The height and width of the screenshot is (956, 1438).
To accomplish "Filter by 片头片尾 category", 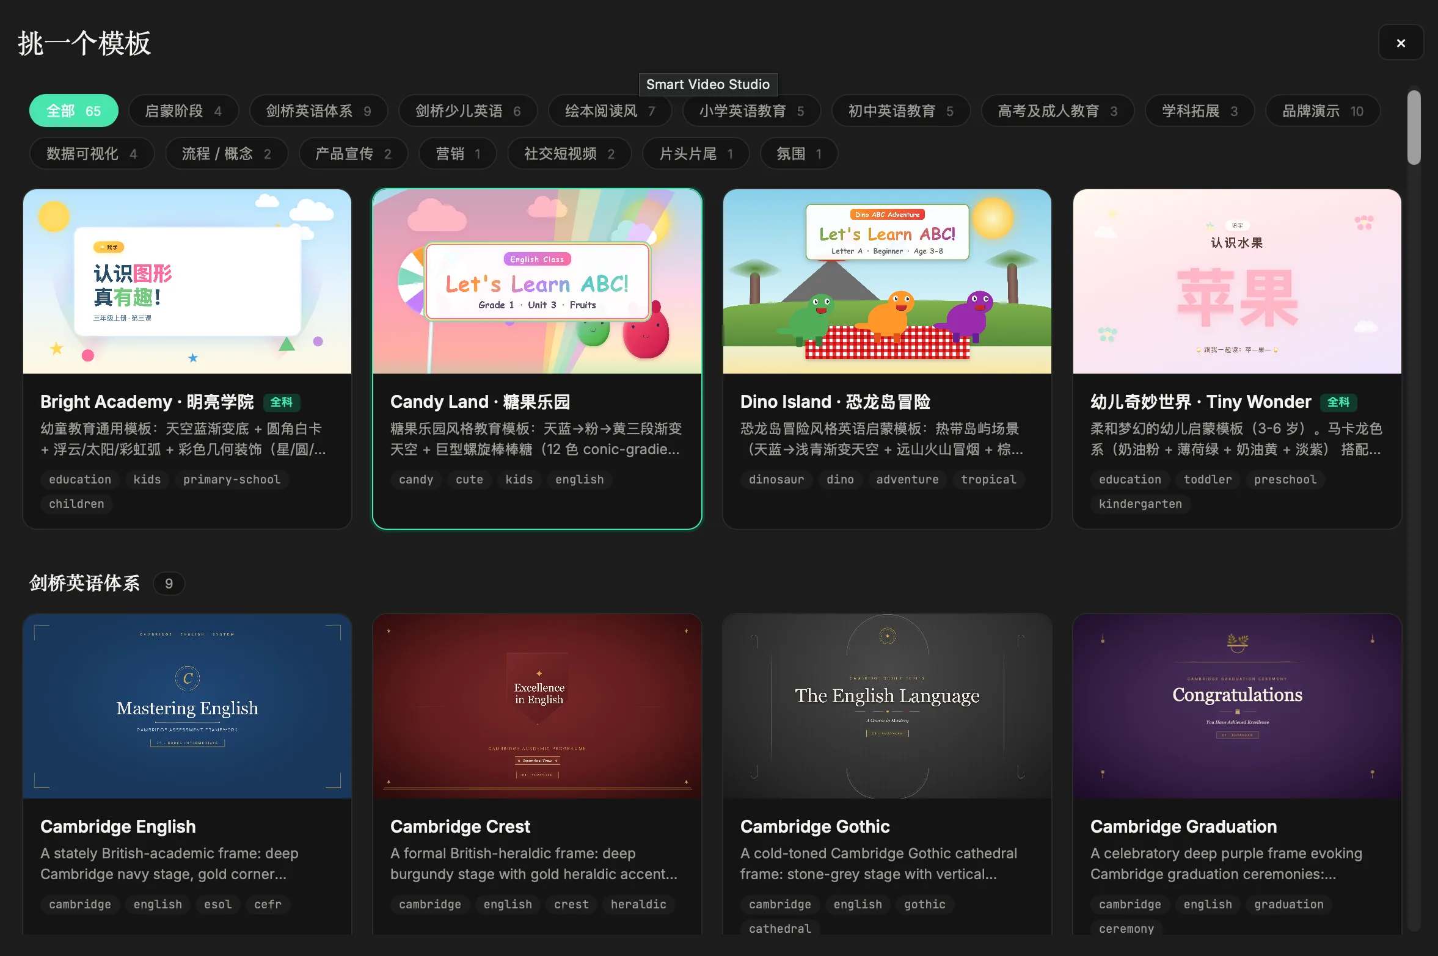I will [x=696, y=154].
